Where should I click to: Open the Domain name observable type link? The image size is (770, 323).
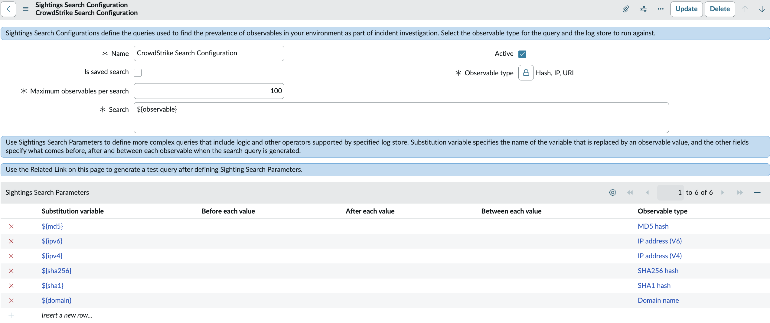(658, 300)
